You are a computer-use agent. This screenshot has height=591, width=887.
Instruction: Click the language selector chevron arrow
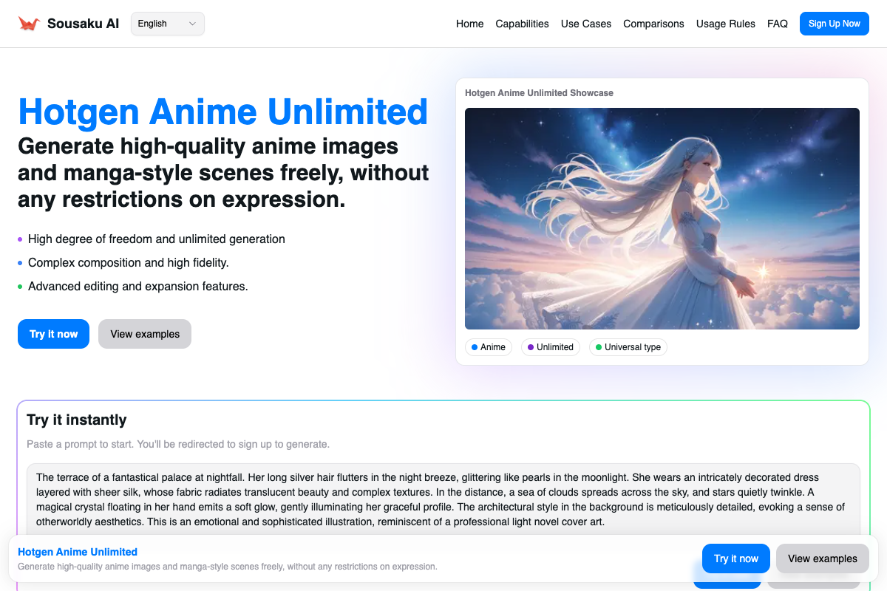pyautogui.click(x=193, y=24)
